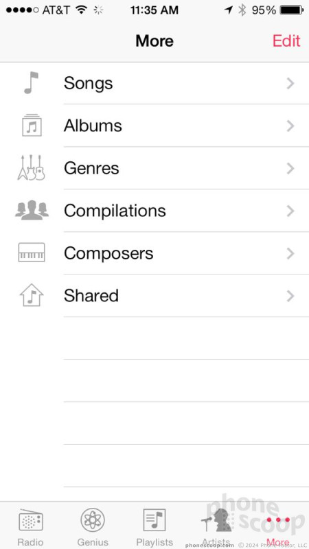Open Compilations via its right chevron

click(290, 211)
